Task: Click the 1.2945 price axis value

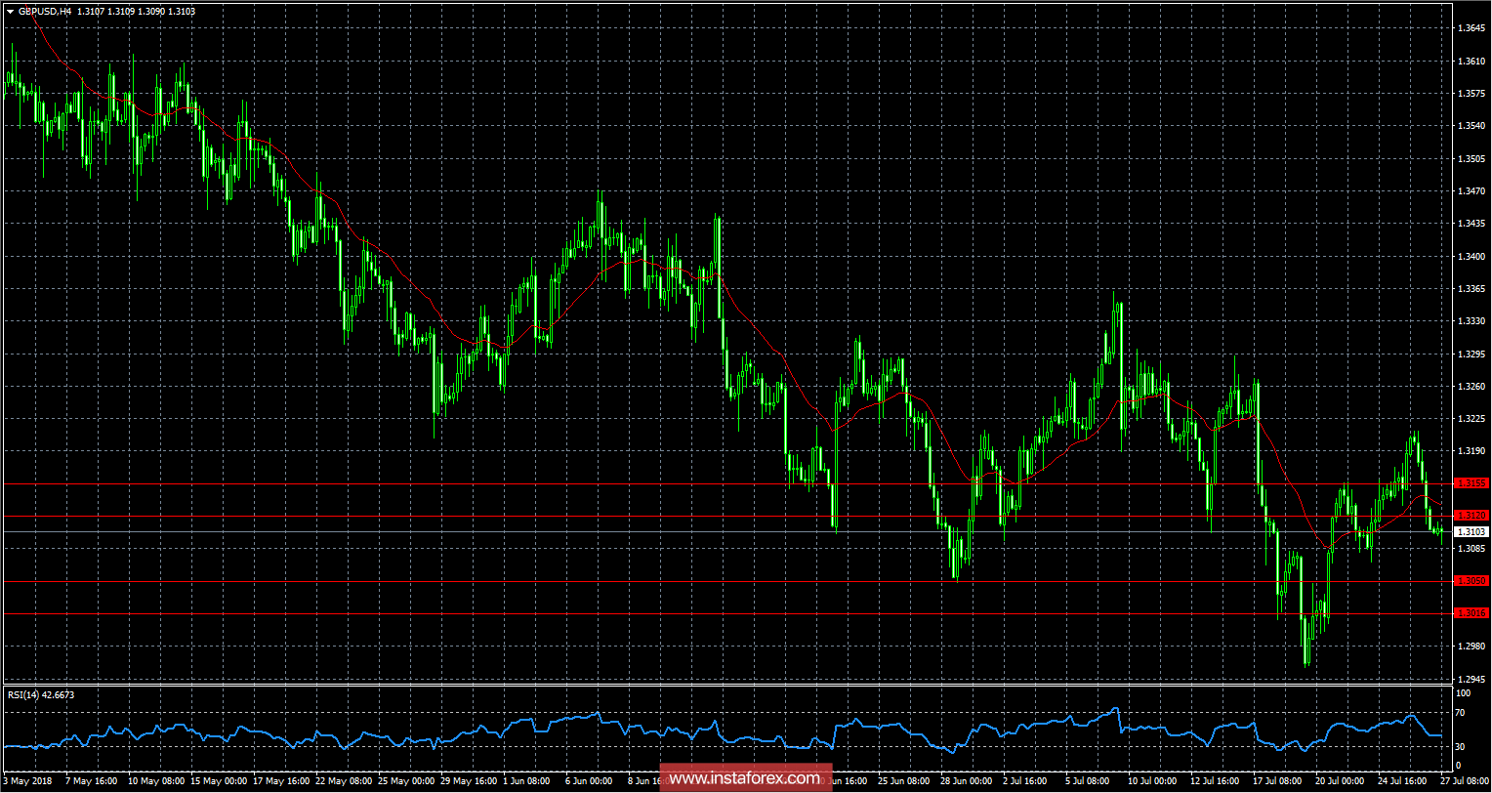Action: [x=1471, y=679]
